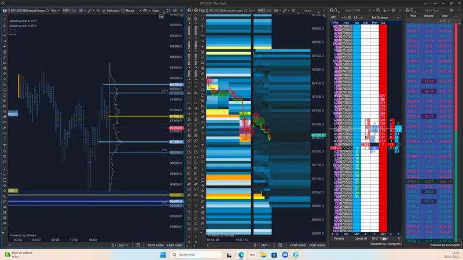Click DOM Trader under the left chart
Viewport: 463px width, 260px height.
(156, 245)
